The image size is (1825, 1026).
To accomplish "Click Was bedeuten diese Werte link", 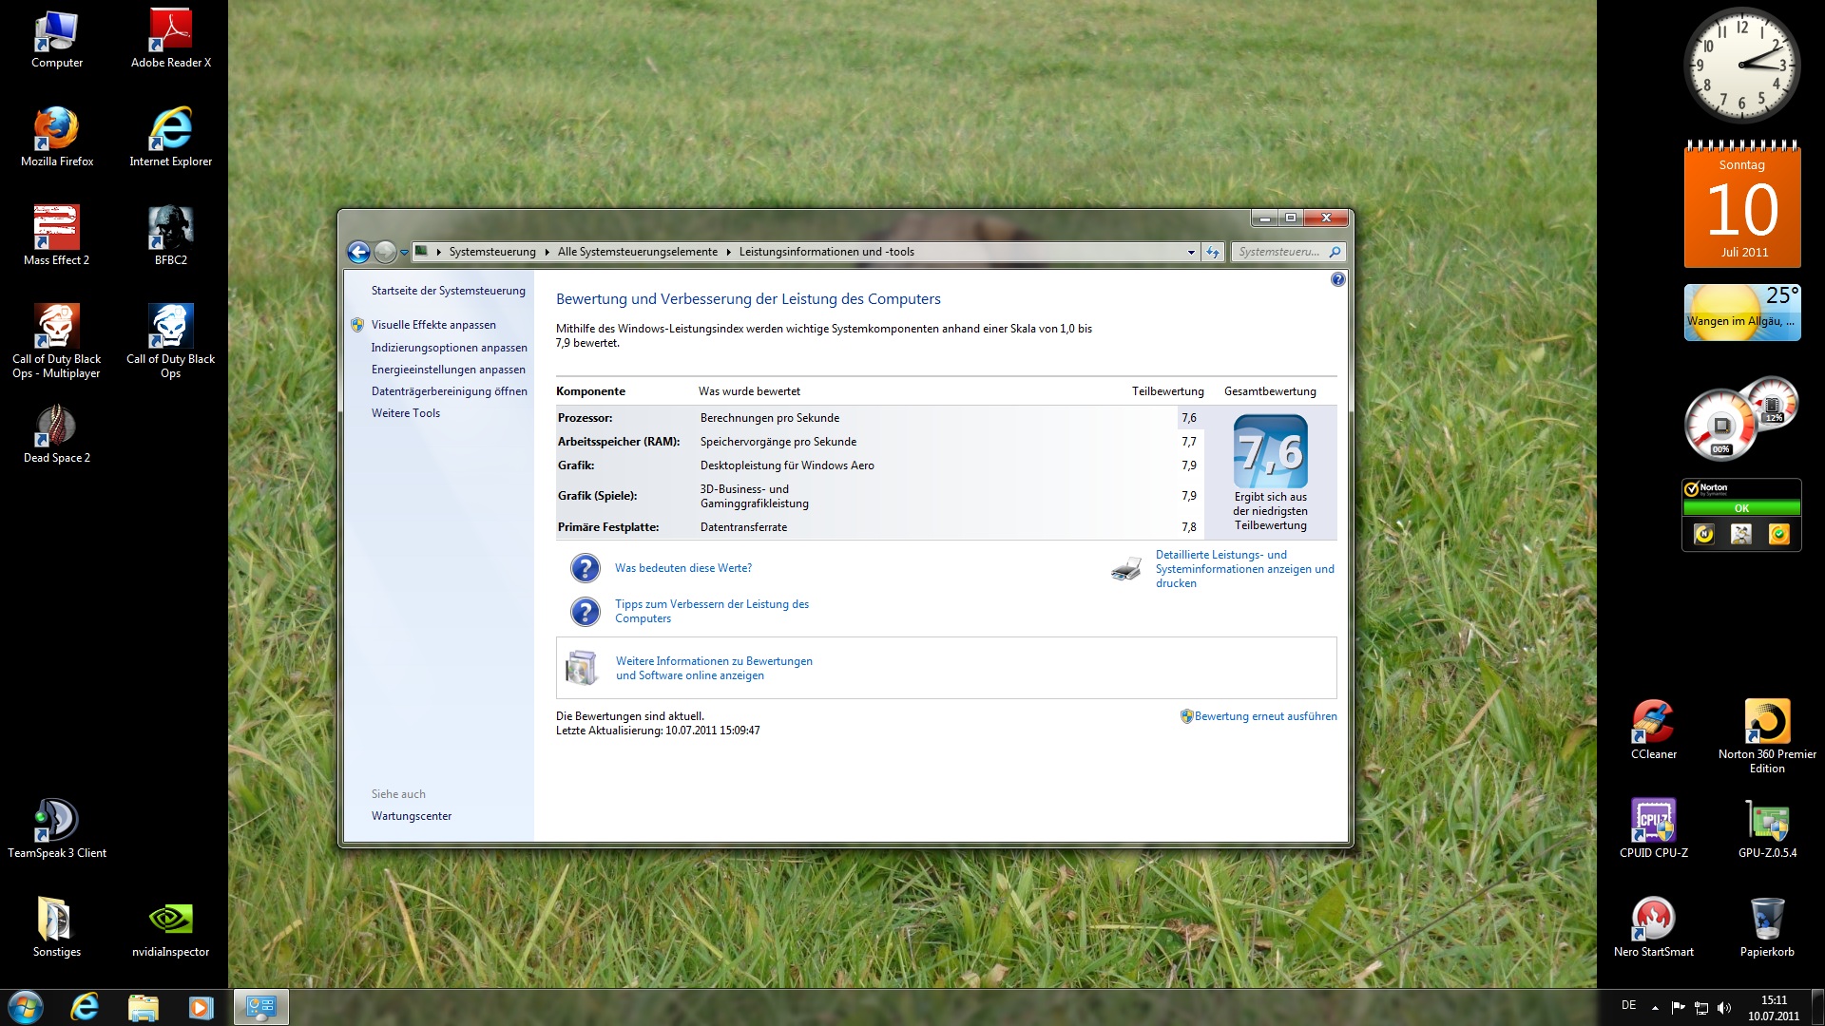I will (682, 568).
